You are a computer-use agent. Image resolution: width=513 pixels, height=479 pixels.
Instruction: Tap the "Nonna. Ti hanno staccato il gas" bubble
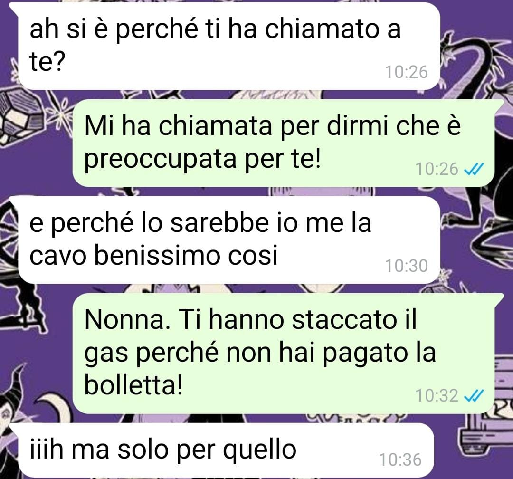(283, 354)
